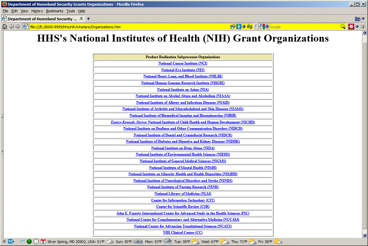
Task: Click Friday's partly sunny forecast icon
Action: (278, 242)
